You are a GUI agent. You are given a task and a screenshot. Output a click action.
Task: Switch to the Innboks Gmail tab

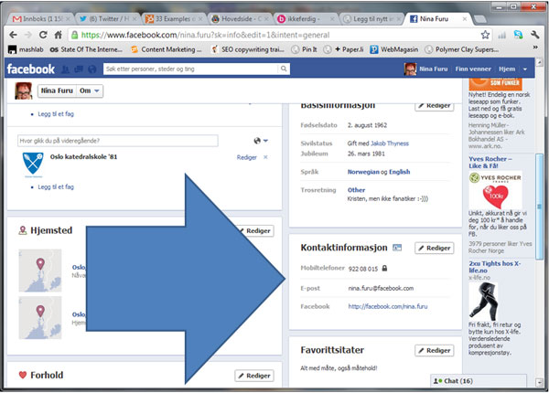(40, 19)
